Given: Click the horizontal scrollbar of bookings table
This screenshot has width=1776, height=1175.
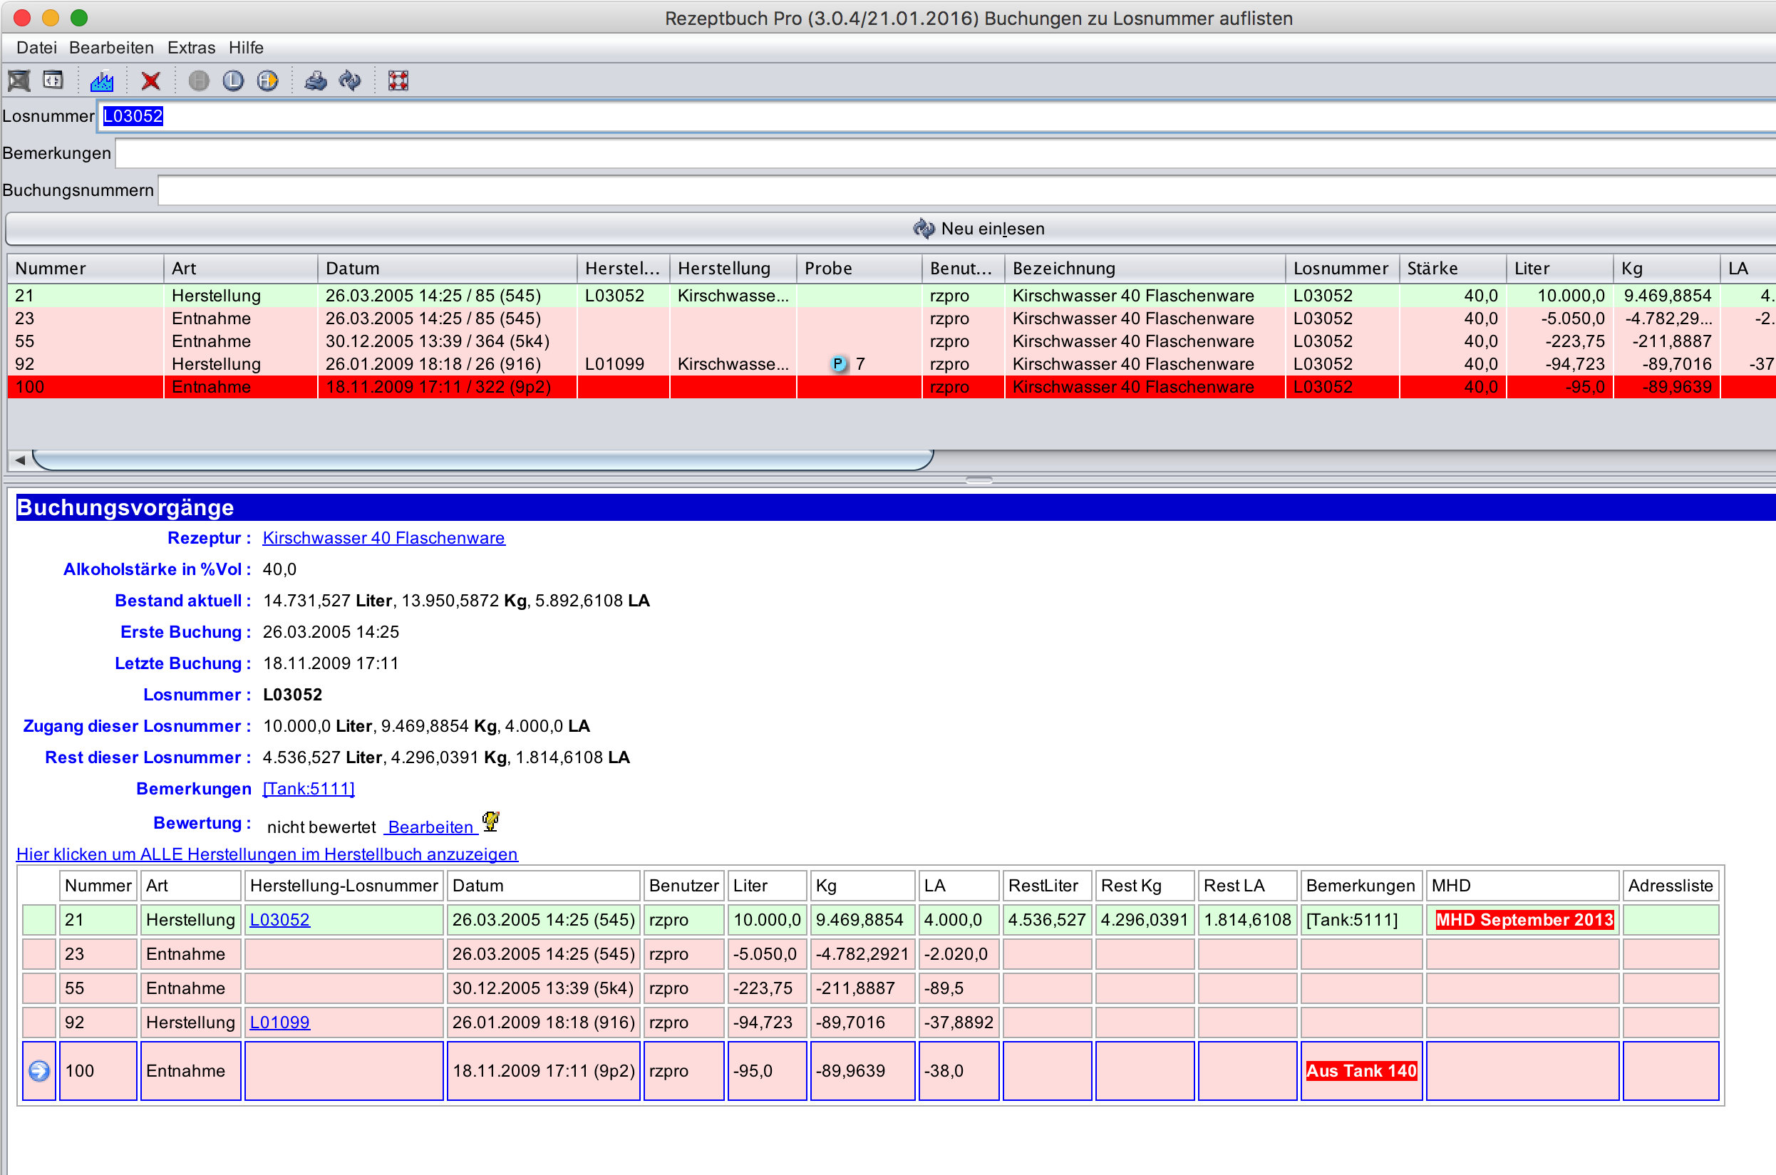Looking at the screenshot, I should 482,460.
